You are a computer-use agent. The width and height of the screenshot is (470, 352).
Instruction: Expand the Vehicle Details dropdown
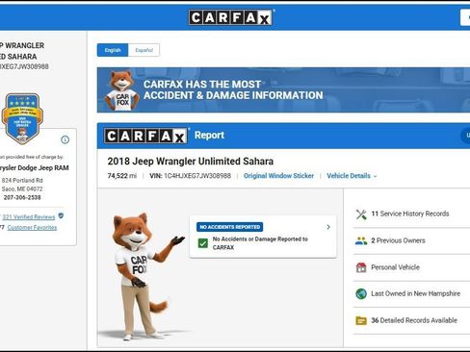click(x=352, y=176)
